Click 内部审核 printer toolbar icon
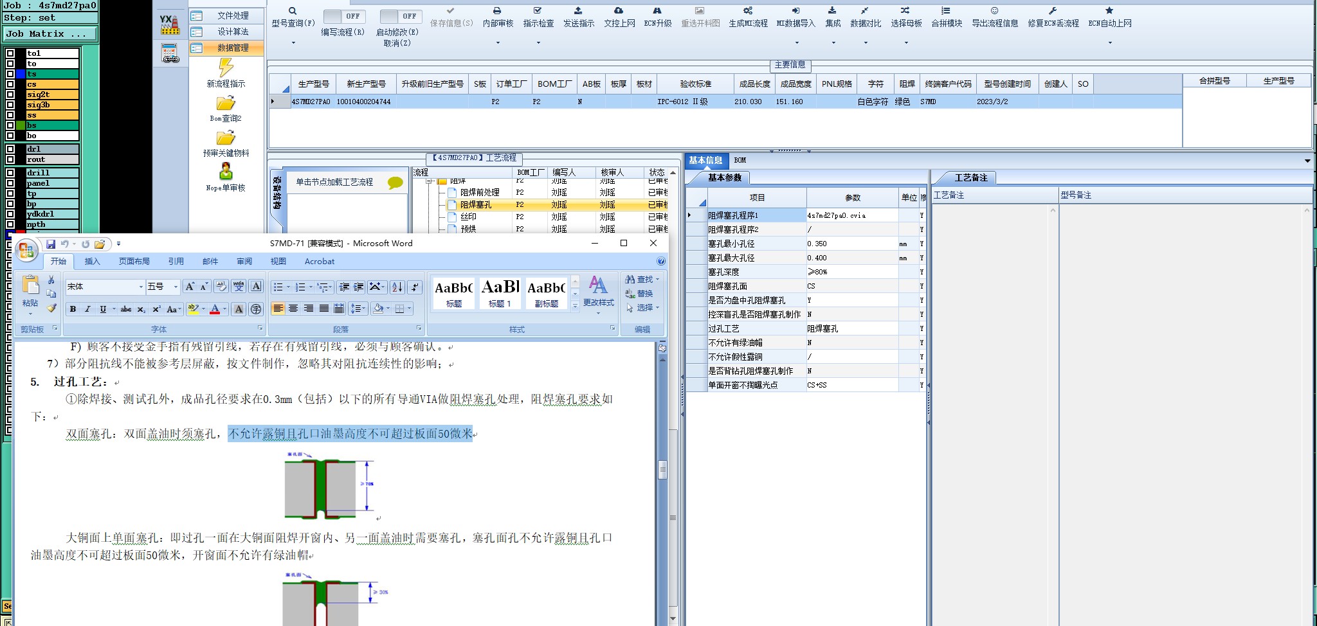The width and height of the screenshot is (1317, 626). click(x=497, y=11)
